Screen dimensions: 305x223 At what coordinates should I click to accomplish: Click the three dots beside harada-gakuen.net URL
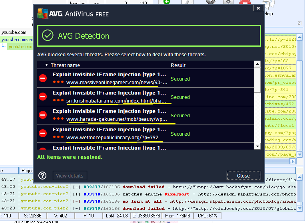tap(58, 118)
